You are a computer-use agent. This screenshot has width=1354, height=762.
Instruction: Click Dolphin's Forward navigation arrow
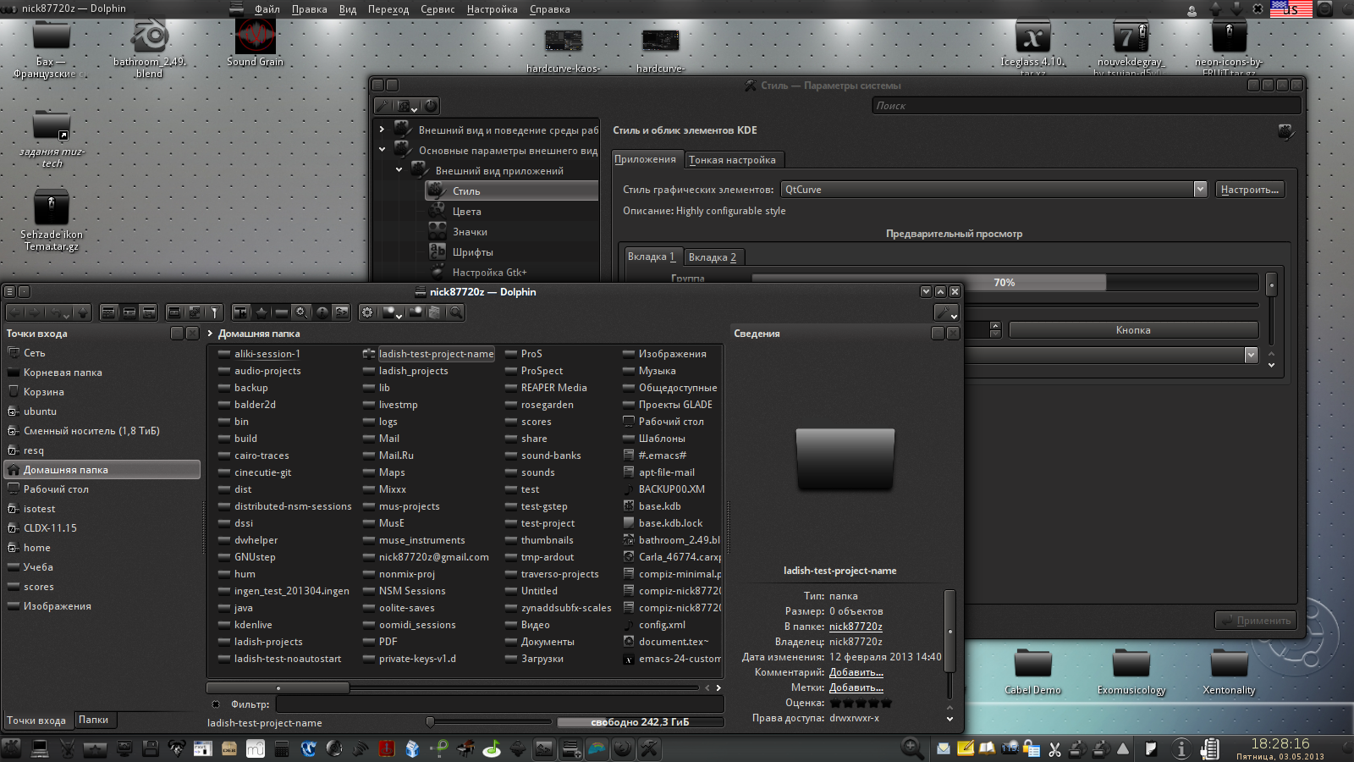tap(34, 312)
